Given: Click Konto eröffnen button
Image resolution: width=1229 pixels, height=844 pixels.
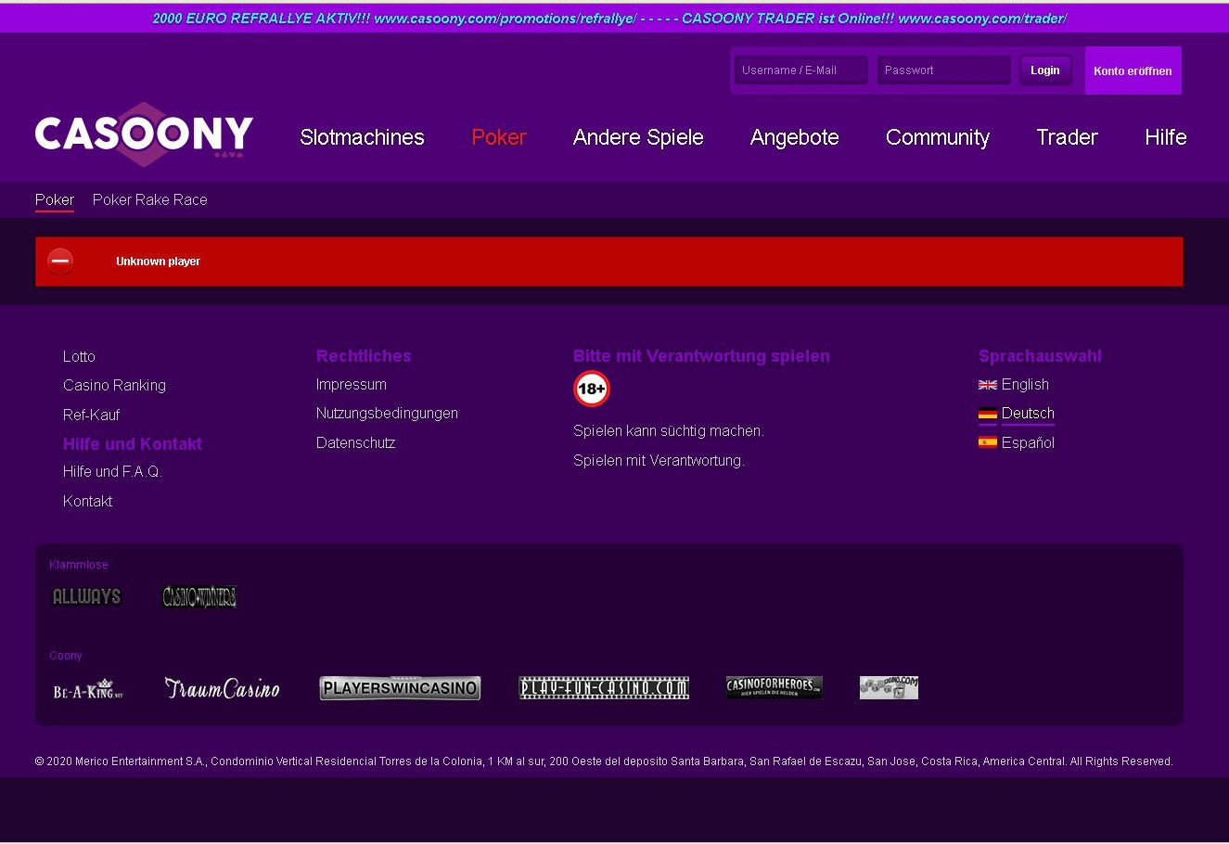Looking at the screenshot, I should pyautogui.click(x=1133, y=70).
